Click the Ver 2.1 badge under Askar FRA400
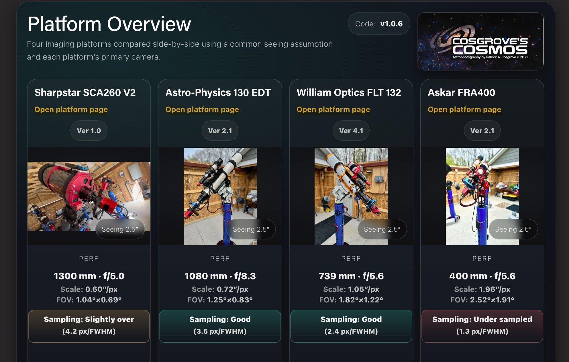 [x=482, y=131]
